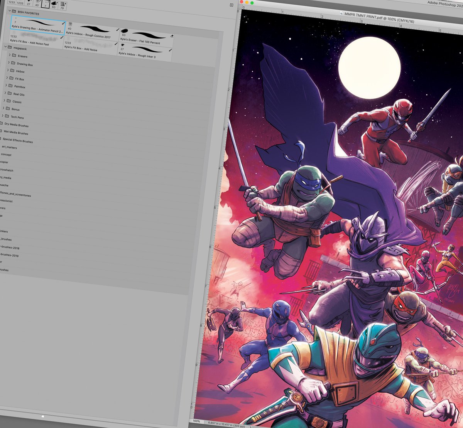Select the copier brush group
The image size is (463, 428).
[x=4, y=162]
